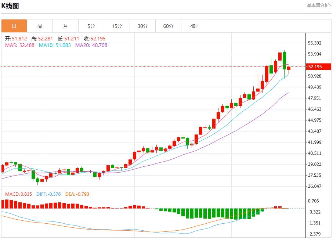Switch to the 月 (monthly) chart tab
Viewport: 333px width, 238px height.
pyautogui.click(x=66, y=26)
